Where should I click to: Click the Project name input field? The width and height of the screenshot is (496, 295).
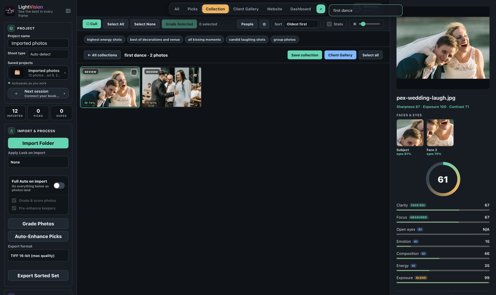coord(38,43)
